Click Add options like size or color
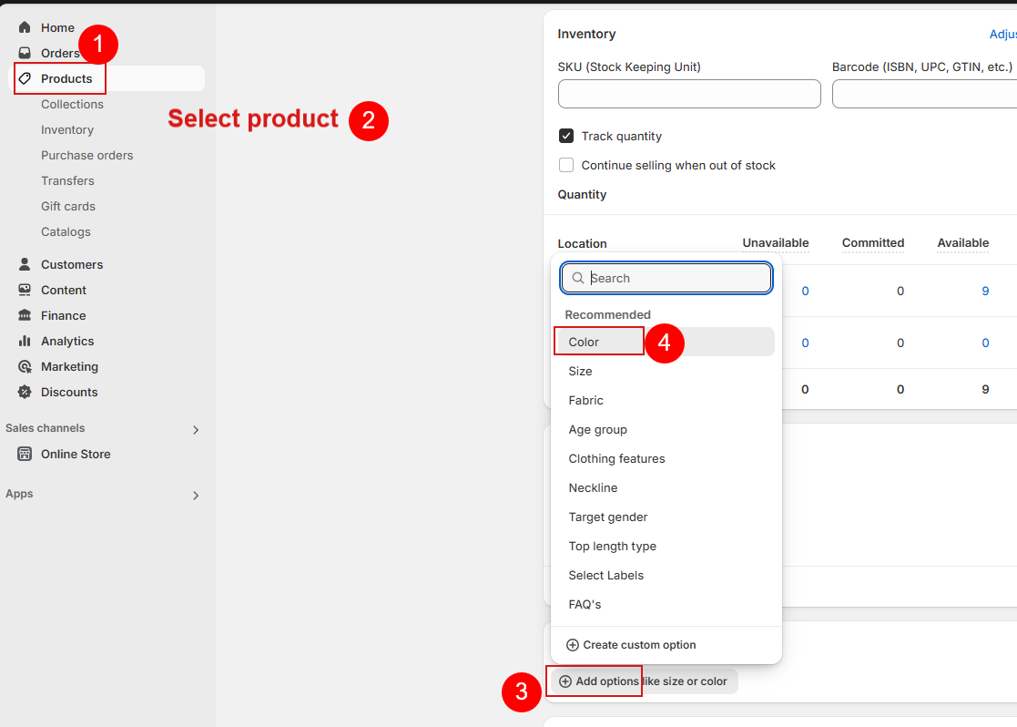Screen dimensions: 1017x727 click(643, 681)
